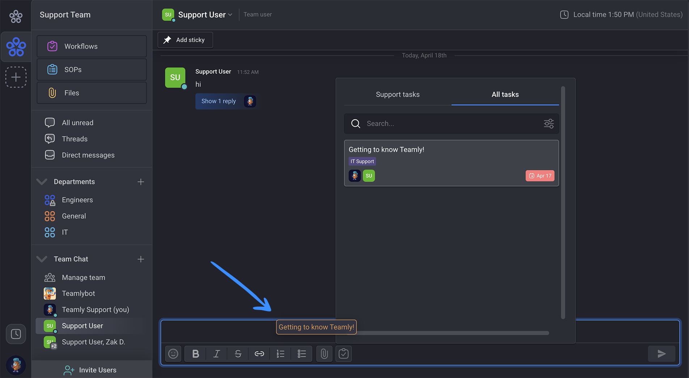Add a new workspace with plus box

pos(16,77)
